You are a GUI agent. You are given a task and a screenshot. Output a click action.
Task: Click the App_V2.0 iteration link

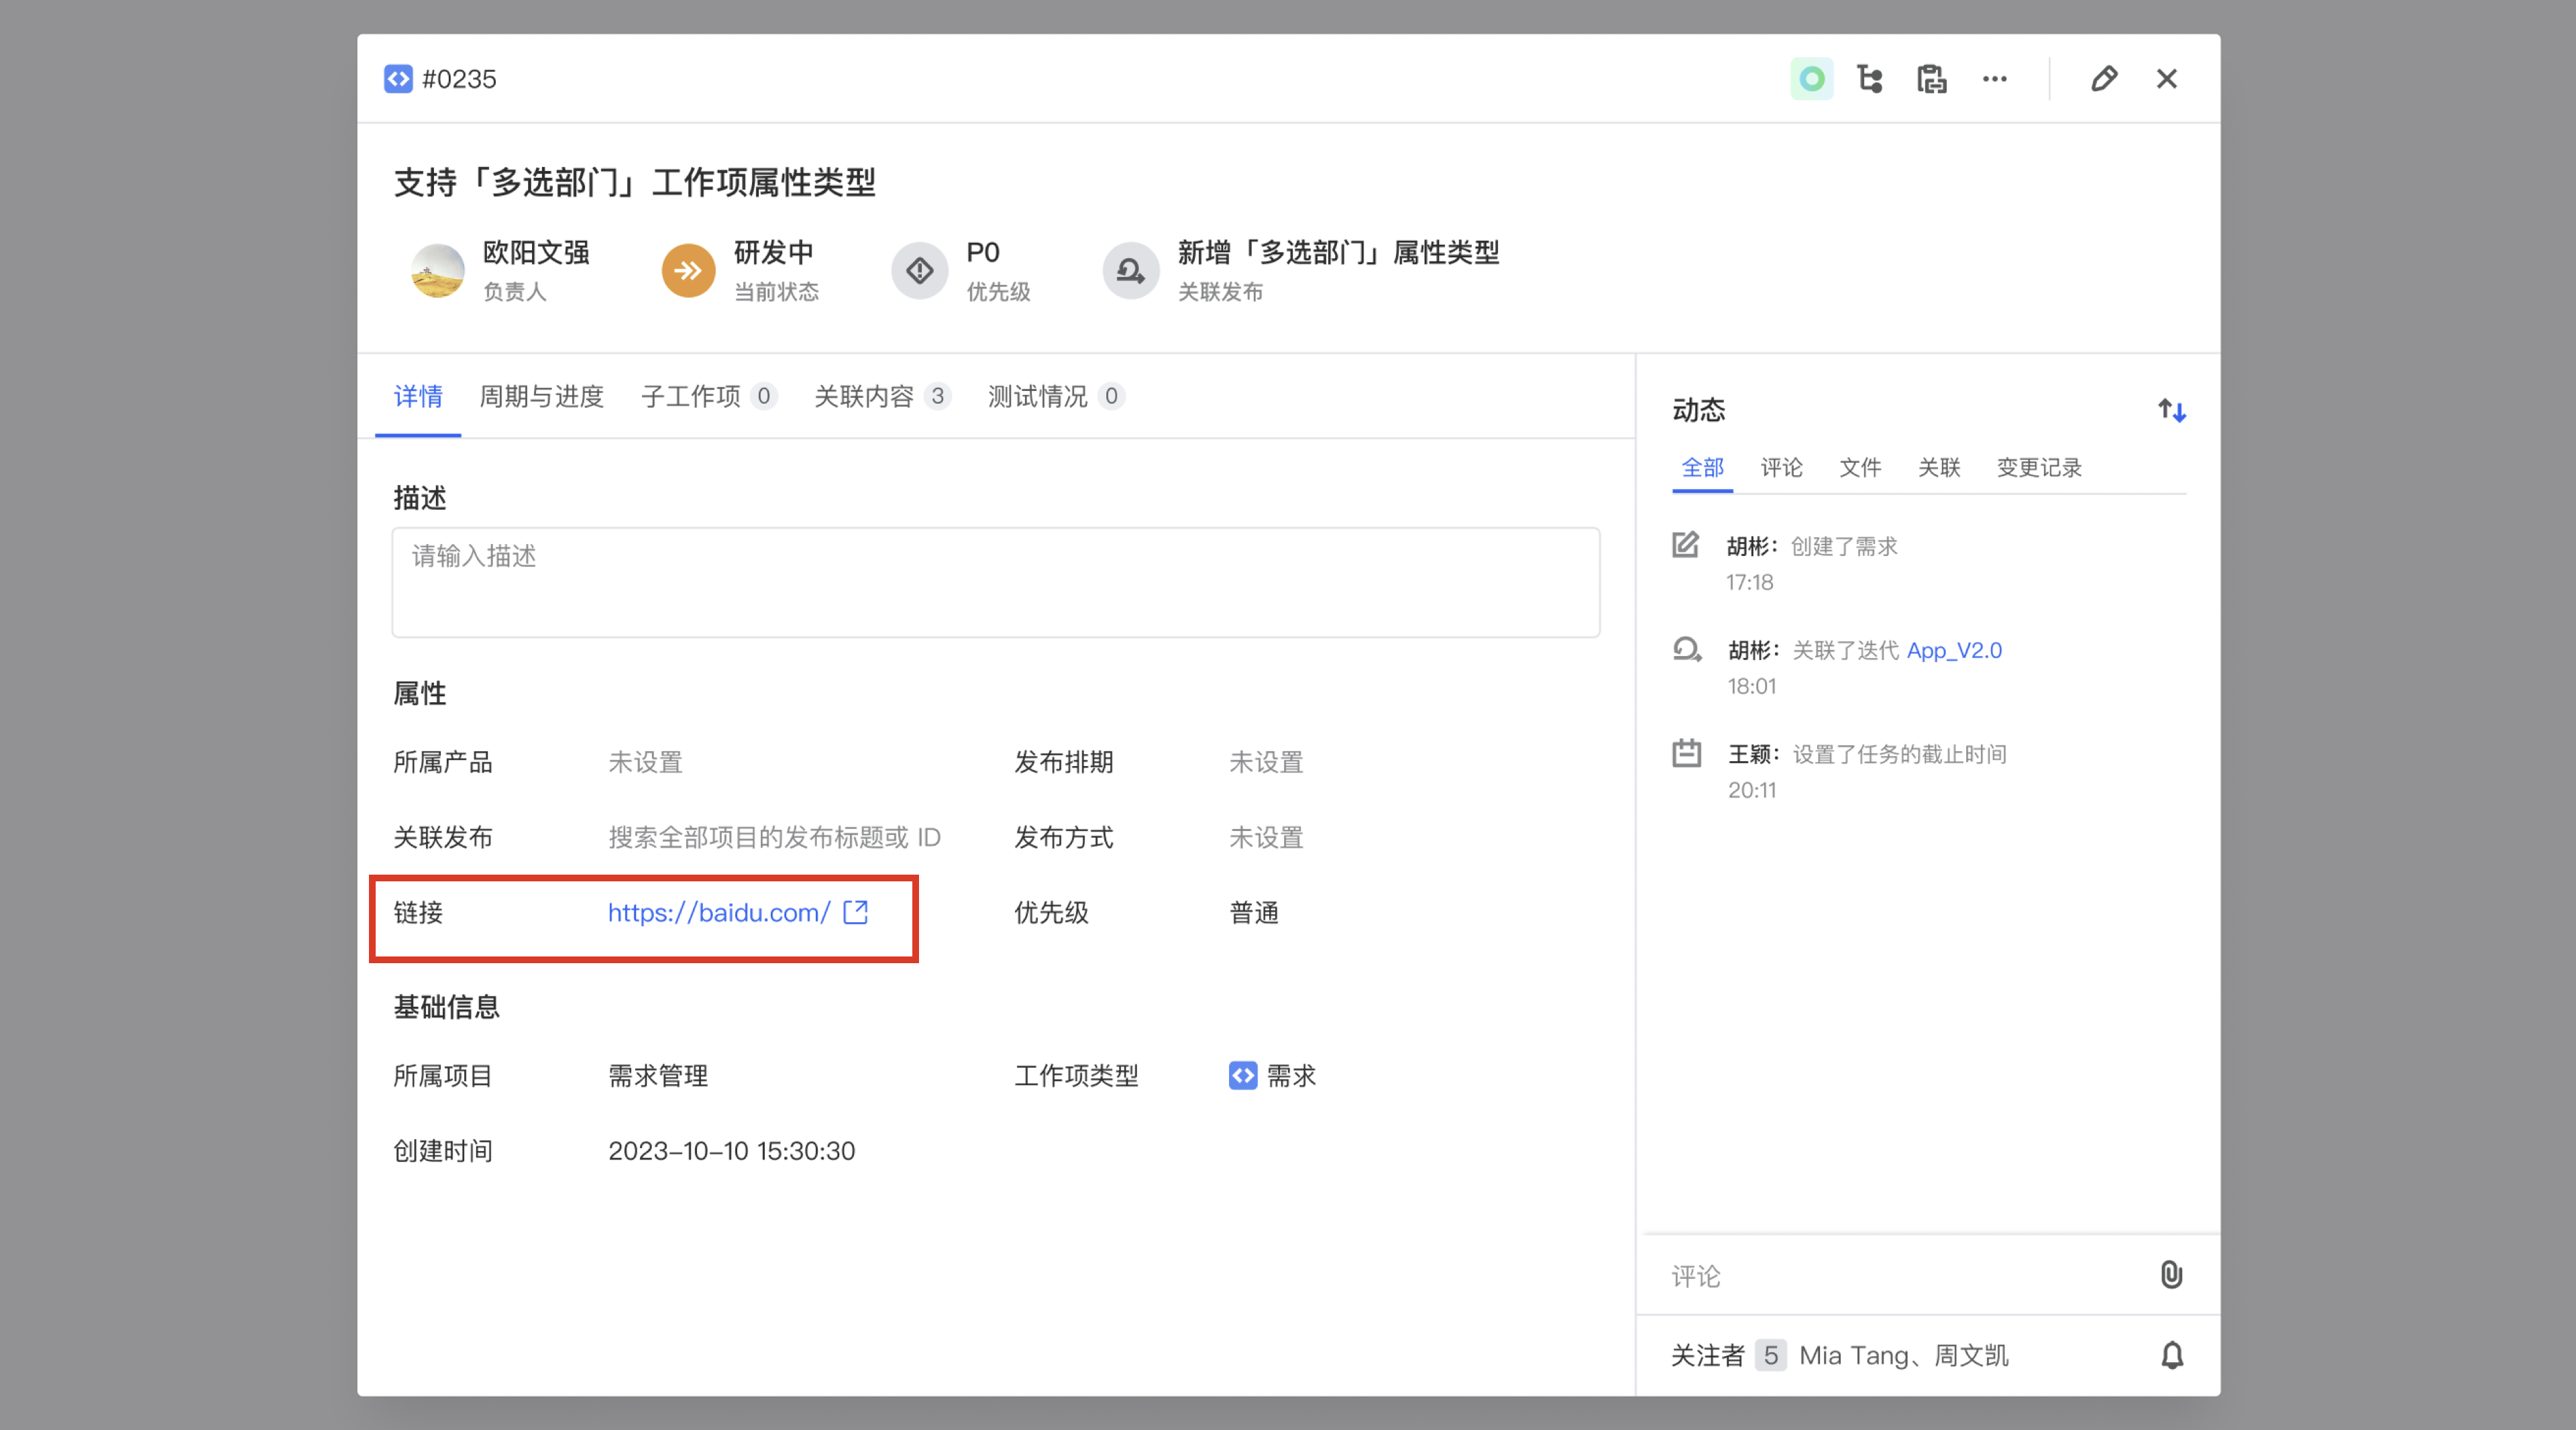point(1954,650)
